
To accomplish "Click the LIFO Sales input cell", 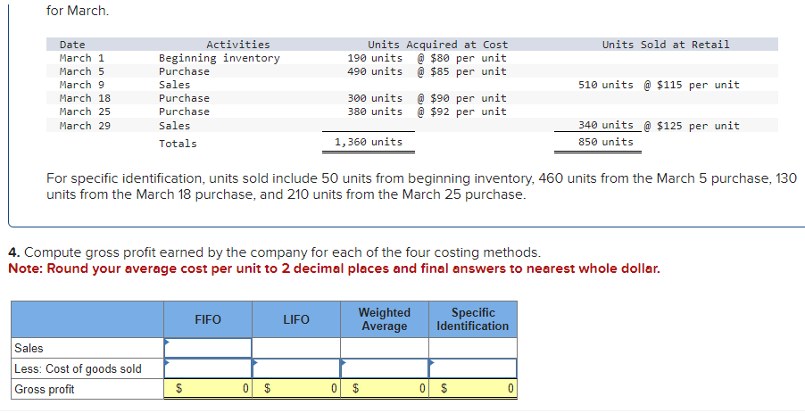I will pos(296,348).
